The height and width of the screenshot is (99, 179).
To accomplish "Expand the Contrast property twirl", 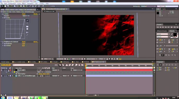I will click(x=3, y=46).
